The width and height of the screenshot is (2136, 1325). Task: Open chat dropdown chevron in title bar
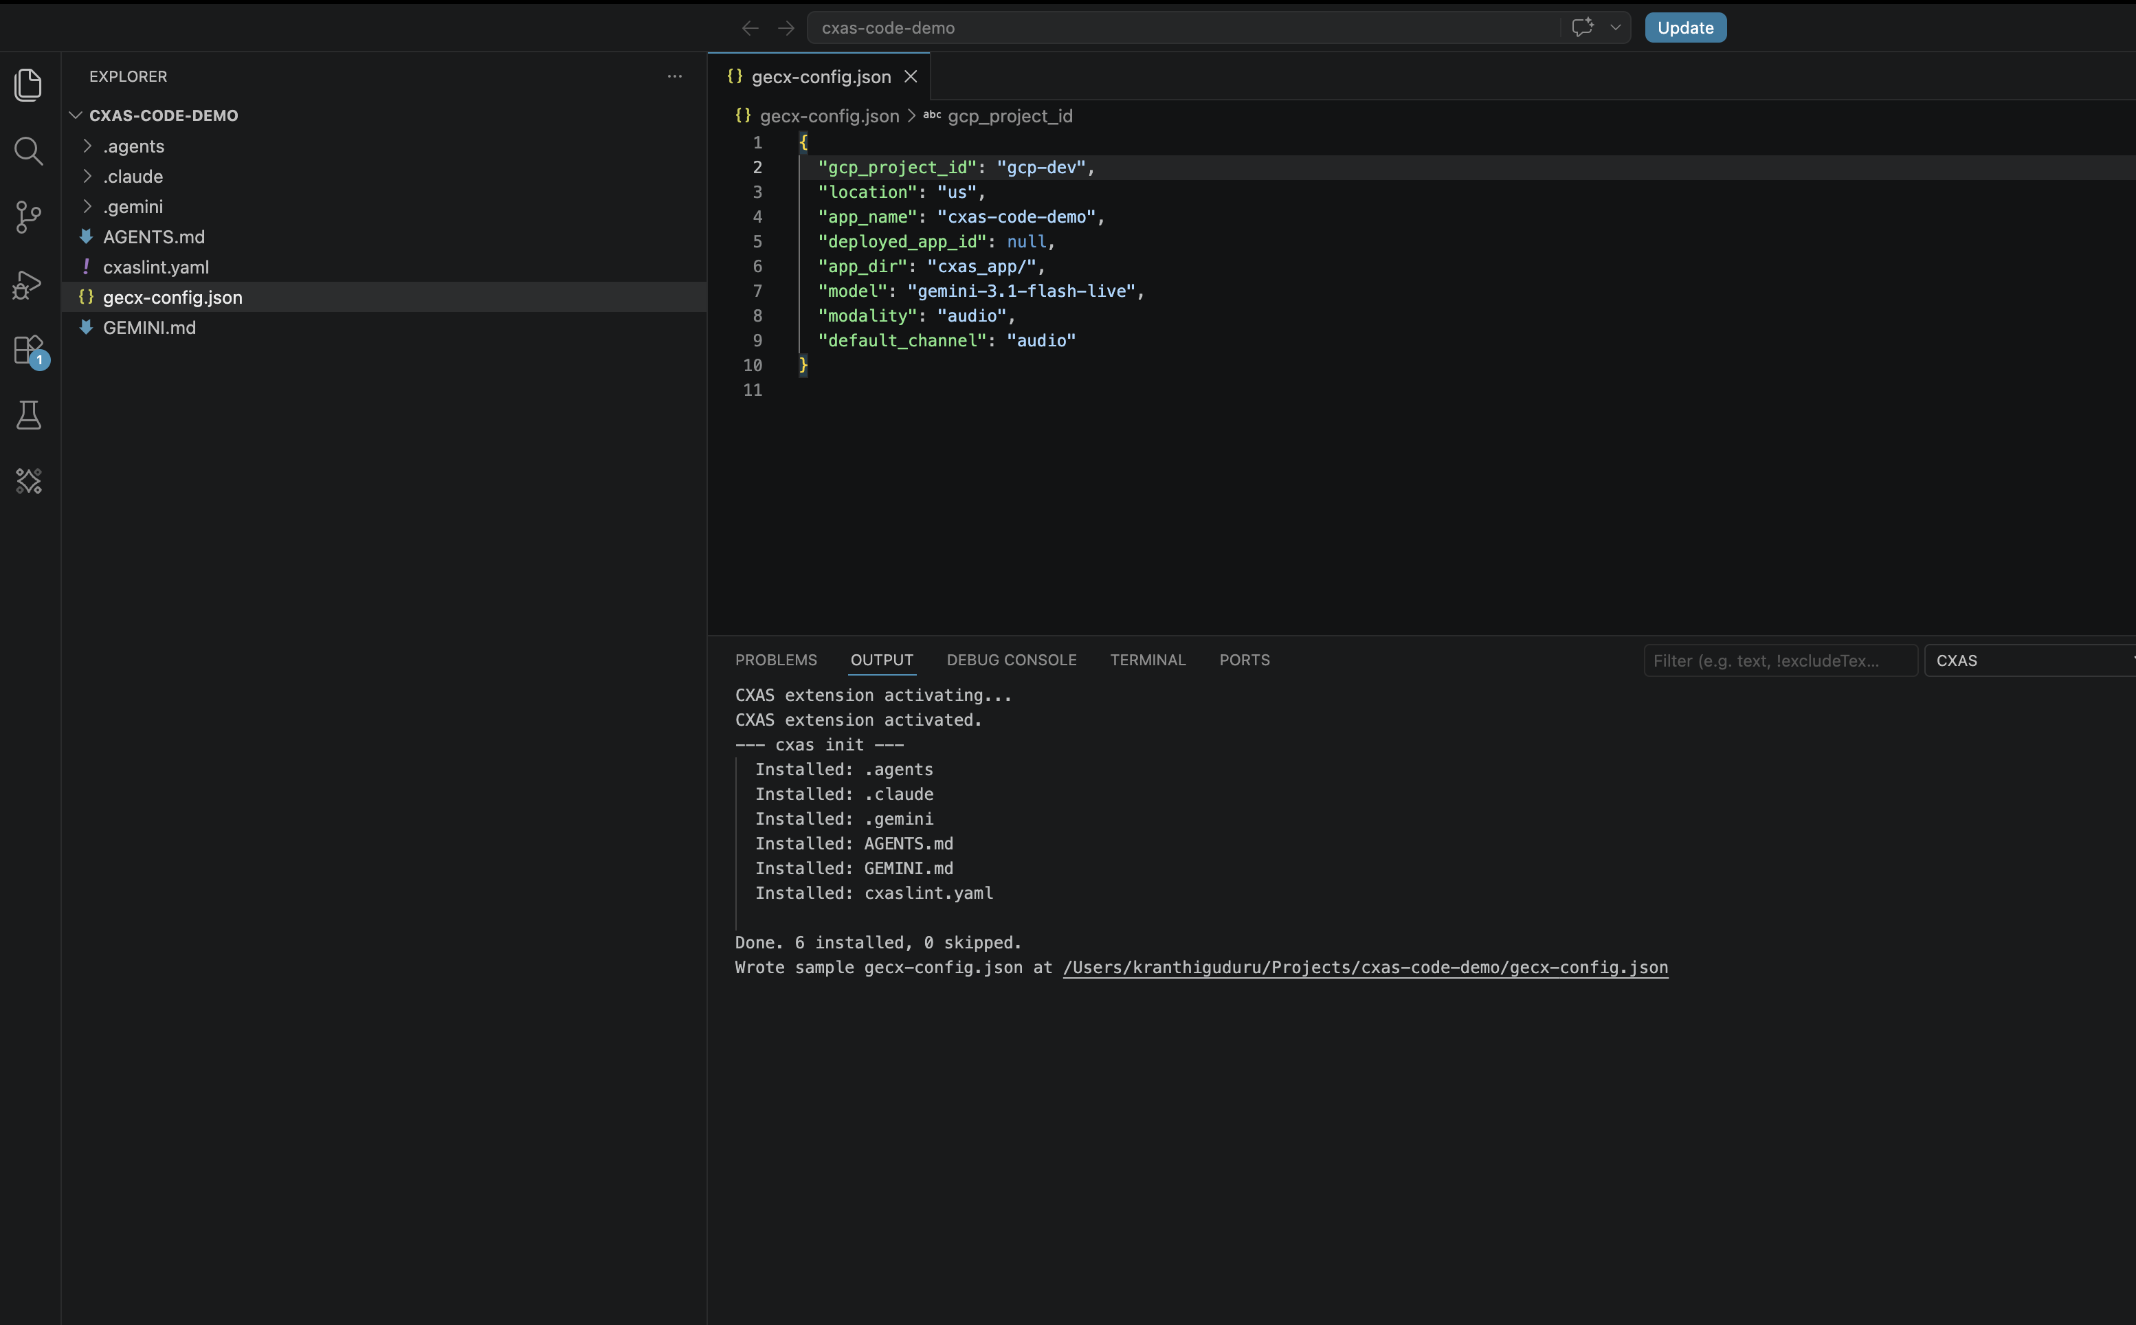1616,27
